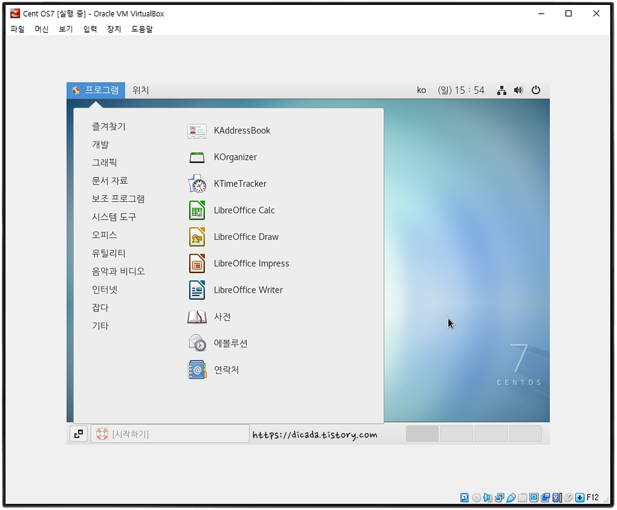This screenshot has width=617, height=510.
Task: Click the LibreOffice Writer label
Action: 249,290
